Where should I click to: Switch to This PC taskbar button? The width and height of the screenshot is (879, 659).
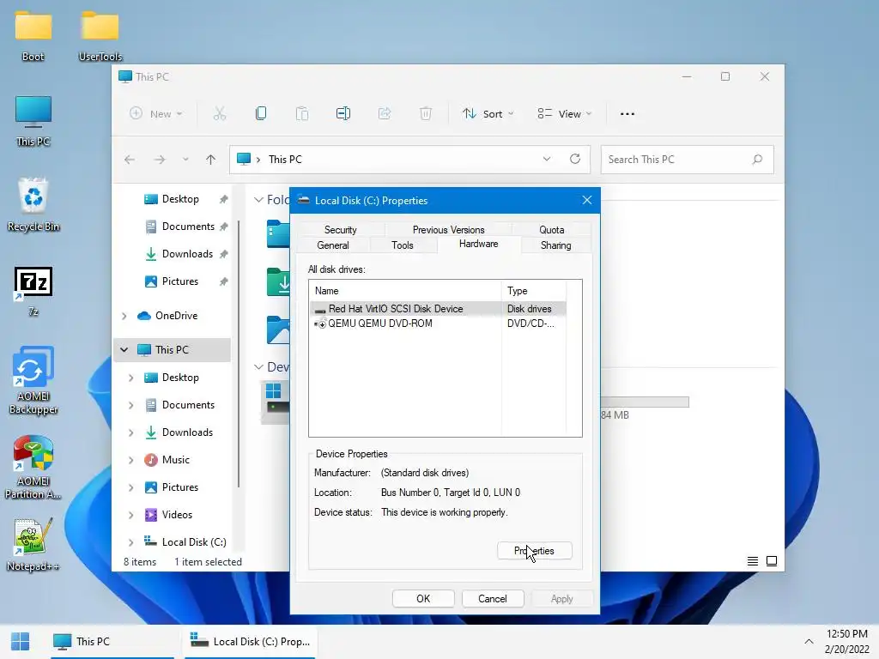coord(112,642)
